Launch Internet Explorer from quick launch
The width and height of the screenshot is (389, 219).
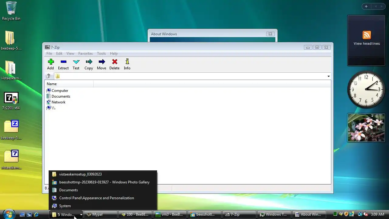(36, 214)
